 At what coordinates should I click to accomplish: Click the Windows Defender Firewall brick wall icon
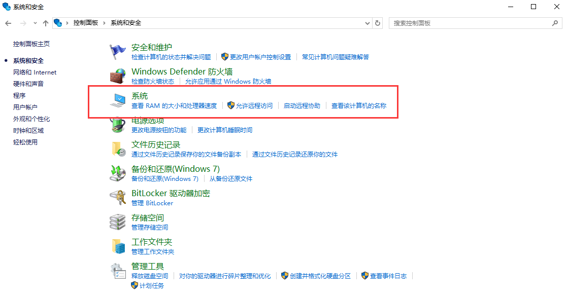(118, 76)
